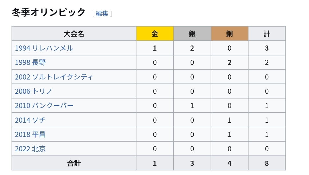The height and width of the screenshot is (175, 309).
Task: Click the gold 金 column header
Action: click(155, 34)
